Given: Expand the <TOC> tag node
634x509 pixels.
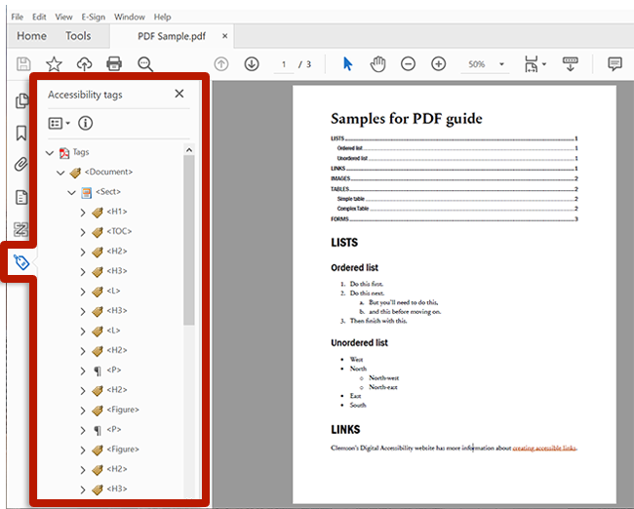Looking at the screenshot, I should pyautogui.click(x=83, y=232).
